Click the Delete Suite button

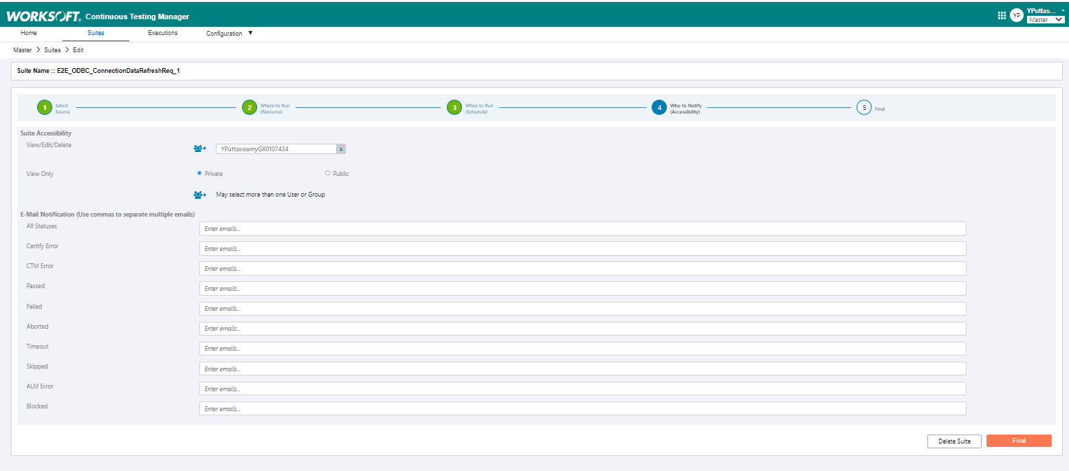(x=954, y=441)
